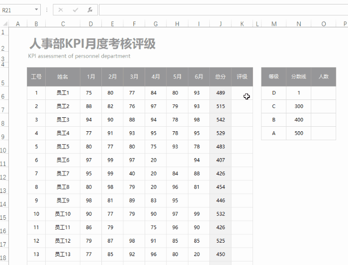Select empty 人数 cell for grade D
348x265 pixels.
pos(324,93)
